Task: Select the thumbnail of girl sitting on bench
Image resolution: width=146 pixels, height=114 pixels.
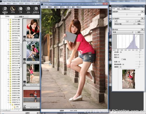Action: click(33, 51)
